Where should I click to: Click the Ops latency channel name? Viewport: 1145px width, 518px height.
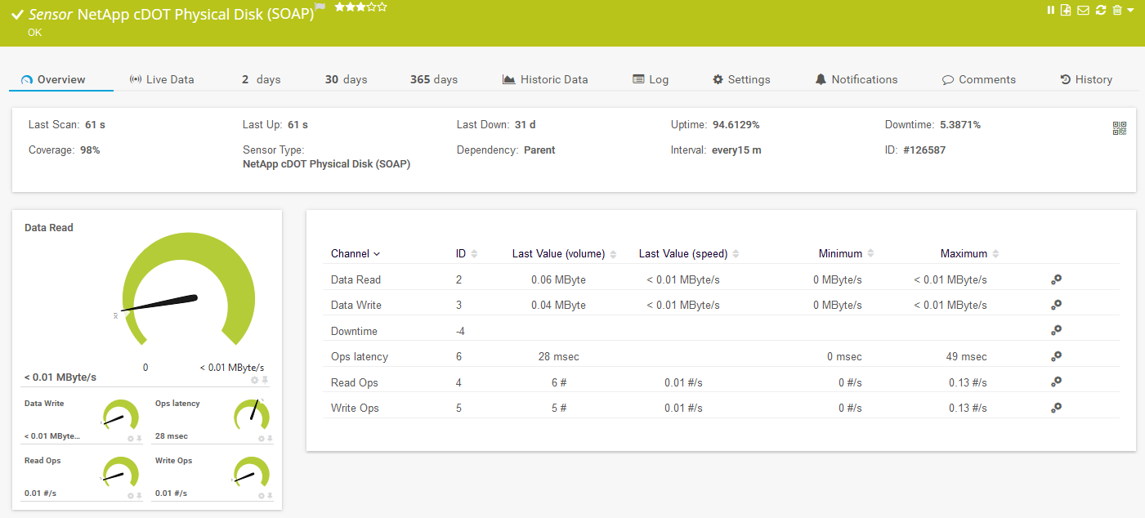click(360, 356)
